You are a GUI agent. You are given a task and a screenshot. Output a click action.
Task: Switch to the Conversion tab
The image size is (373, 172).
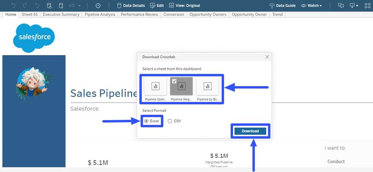pyautogui.click(x=174, y=15)
